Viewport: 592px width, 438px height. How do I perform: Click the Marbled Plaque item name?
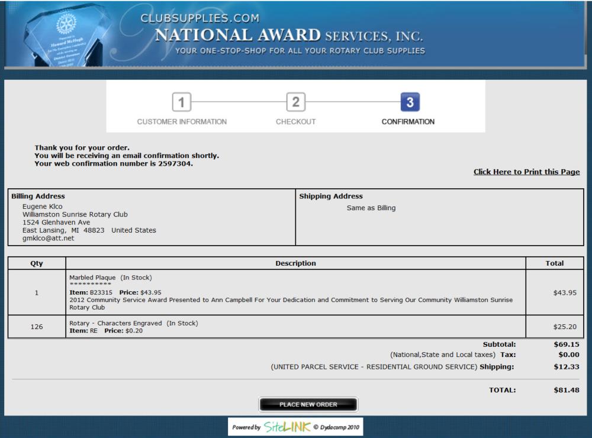[x=92, y=278]
